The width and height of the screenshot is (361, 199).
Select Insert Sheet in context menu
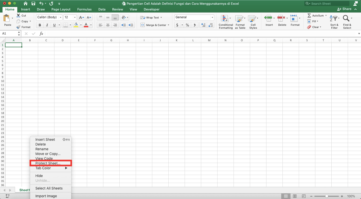[45, 139]
